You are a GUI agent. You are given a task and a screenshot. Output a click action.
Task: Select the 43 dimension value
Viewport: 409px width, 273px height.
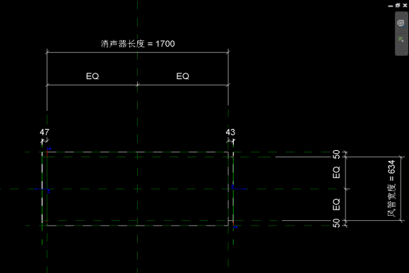230,133
